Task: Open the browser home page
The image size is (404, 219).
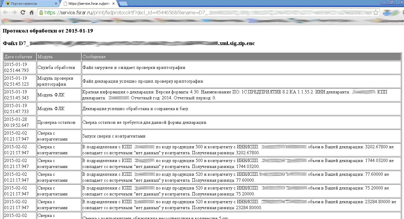Action: [x=31, y=13]
